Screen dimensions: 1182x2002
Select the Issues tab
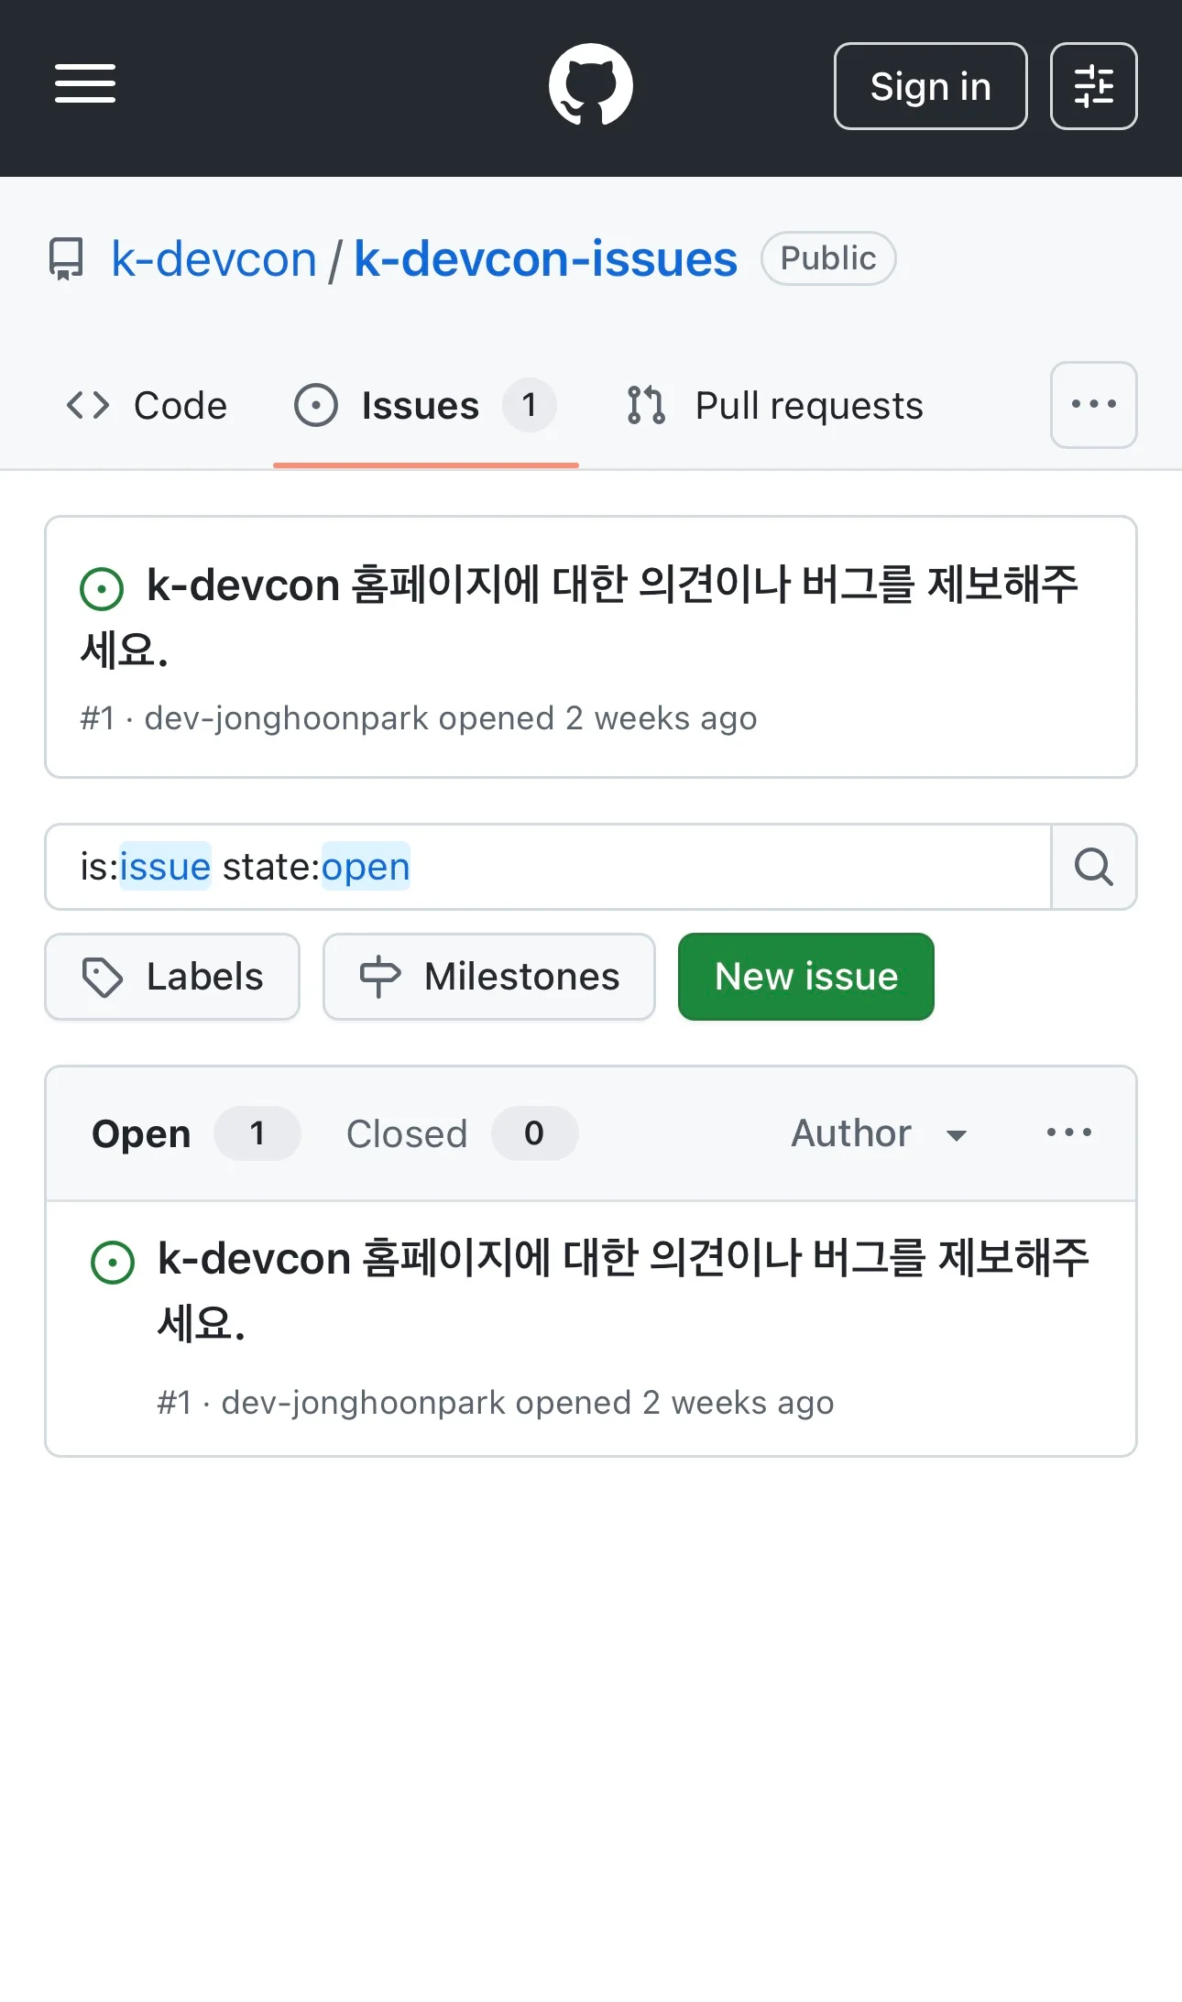(426, 405)
